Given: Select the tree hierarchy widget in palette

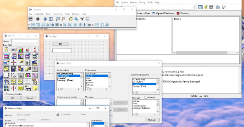Looking at the screenshot, I should 35,82.
